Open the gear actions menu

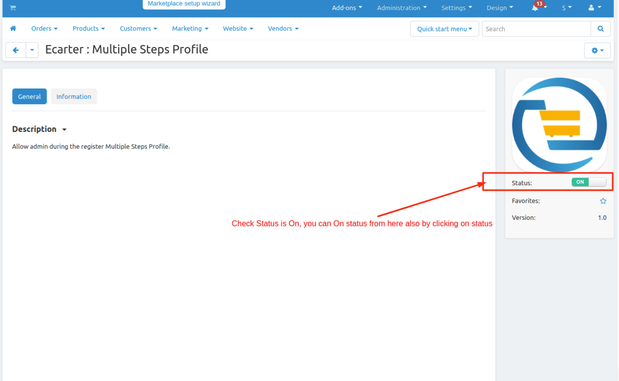(597, 50)
